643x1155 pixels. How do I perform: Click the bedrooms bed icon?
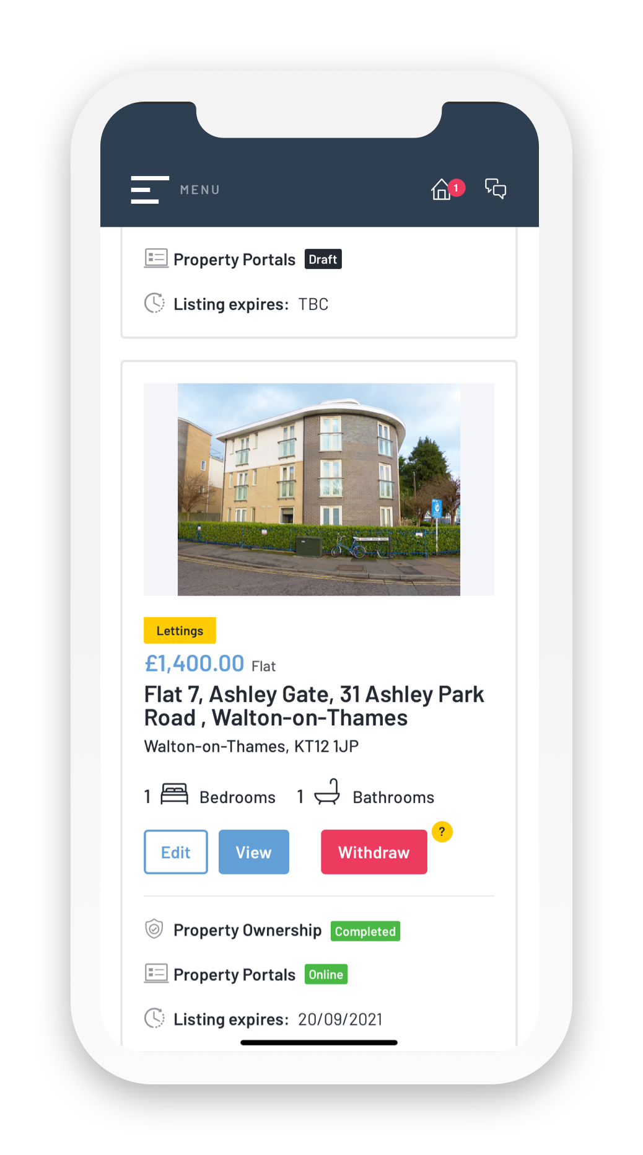[x=175, y=794]
